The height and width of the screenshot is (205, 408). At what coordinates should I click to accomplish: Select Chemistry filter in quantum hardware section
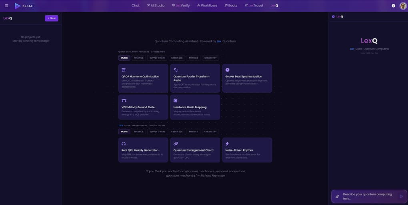tap(210, 131)
